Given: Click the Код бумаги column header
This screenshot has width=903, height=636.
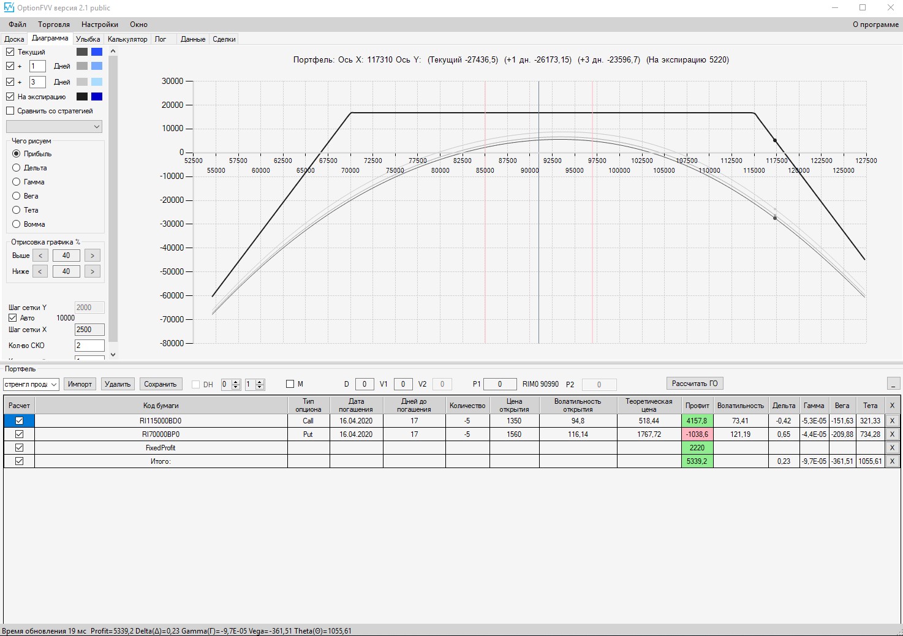Looking at the screenshot, I should click(161, 405).
